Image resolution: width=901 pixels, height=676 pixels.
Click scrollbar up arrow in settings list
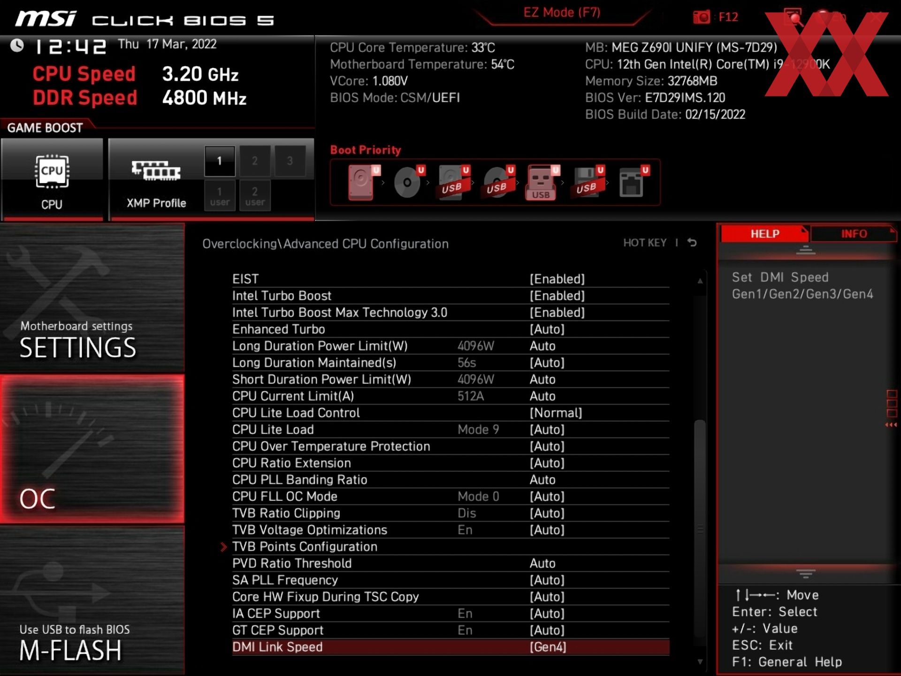click(x=700, y=281)
